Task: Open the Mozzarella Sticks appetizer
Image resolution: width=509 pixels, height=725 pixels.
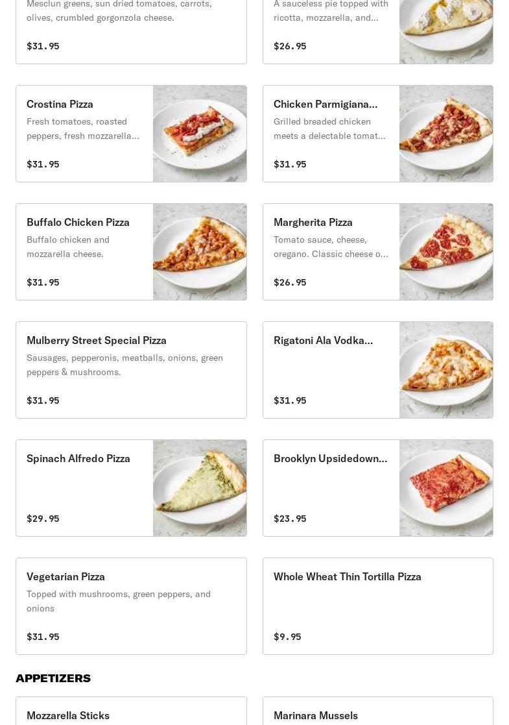Action: click(68, 715)
